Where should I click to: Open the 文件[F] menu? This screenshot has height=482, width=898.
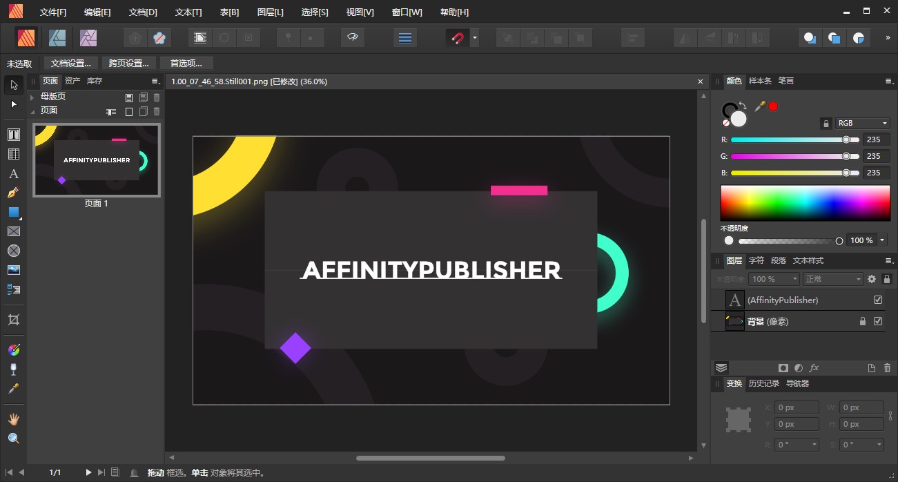(x=53, y=12)
